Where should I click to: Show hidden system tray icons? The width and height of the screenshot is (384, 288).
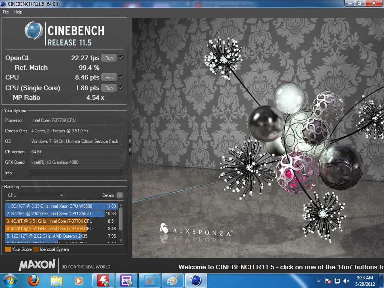click(319, 281)
